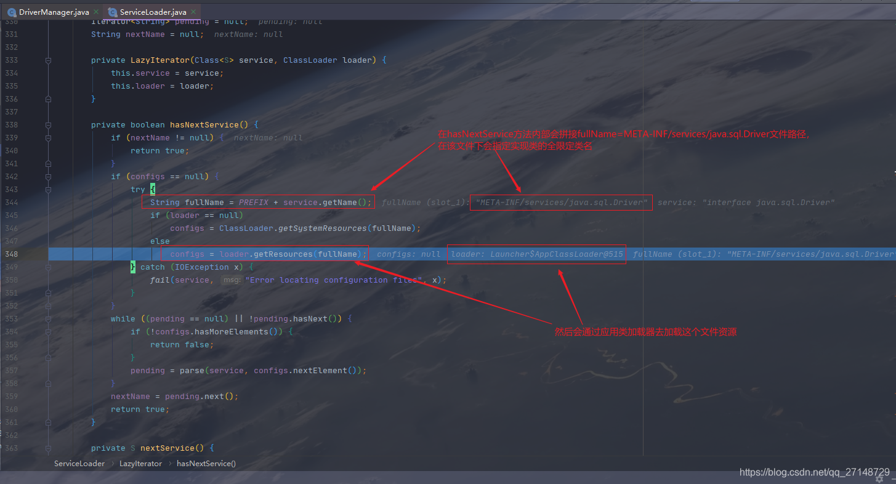Click the 'service: interface java.sql.Driver' inline hint
Image resolution: width=896 pixels, height=484 pixels.
pyautogui.click(x=746, y=203)
